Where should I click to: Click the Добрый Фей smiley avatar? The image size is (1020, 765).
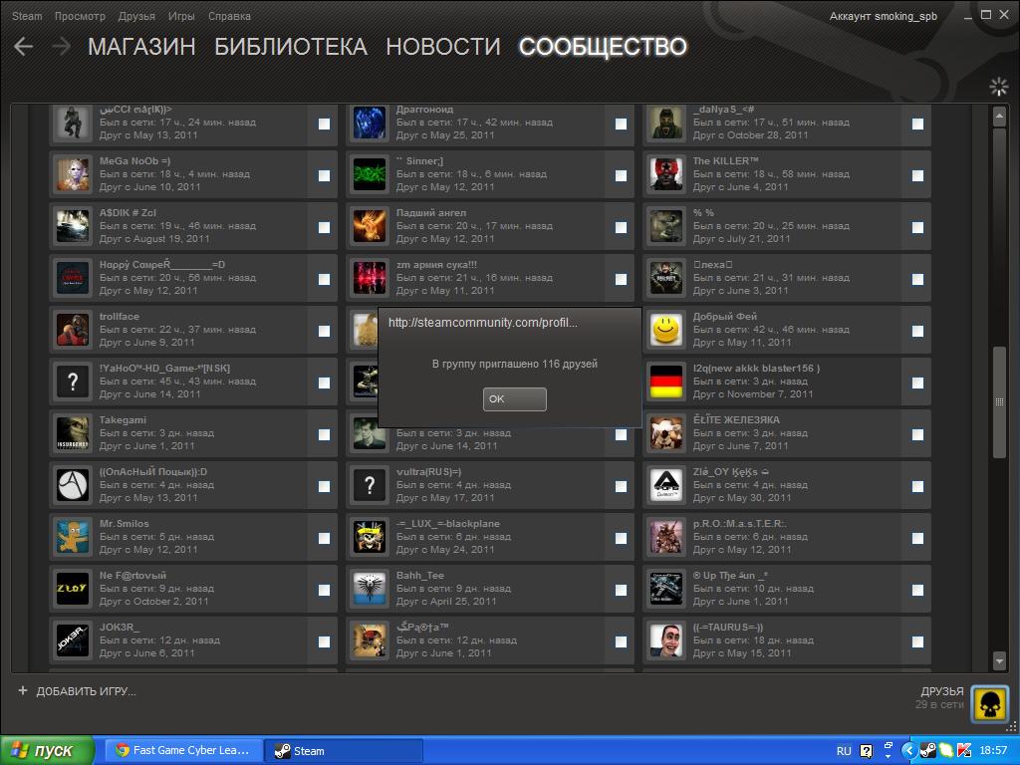[666, 330]
